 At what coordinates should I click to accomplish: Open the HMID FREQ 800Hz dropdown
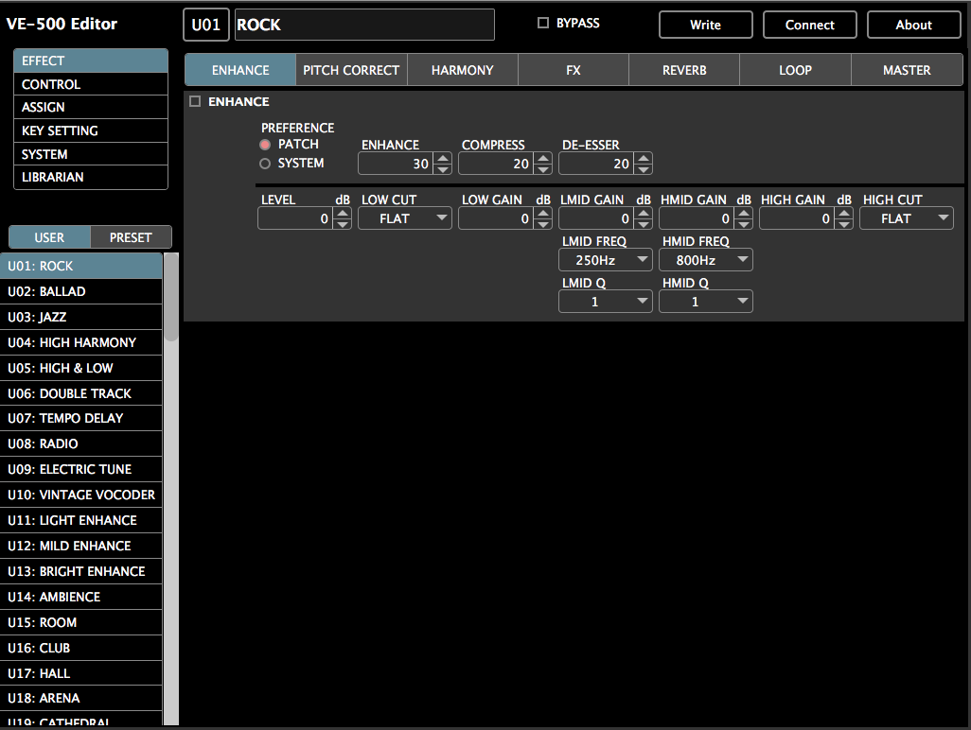coord(706,260)
